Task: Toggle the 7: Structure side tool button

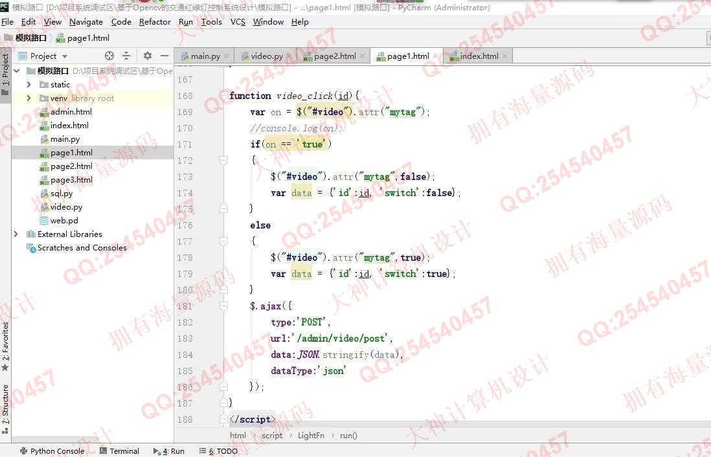Action: (5, 408)
